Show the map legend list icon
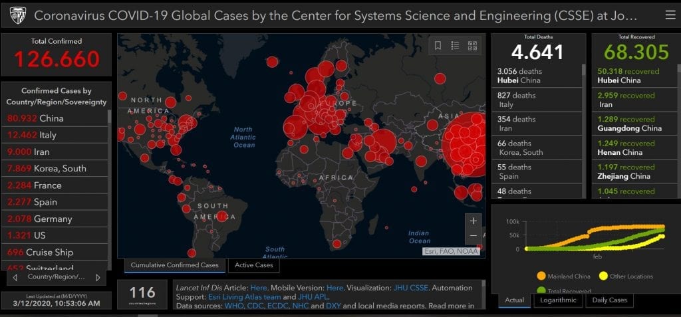 click(x=455, y=46)
